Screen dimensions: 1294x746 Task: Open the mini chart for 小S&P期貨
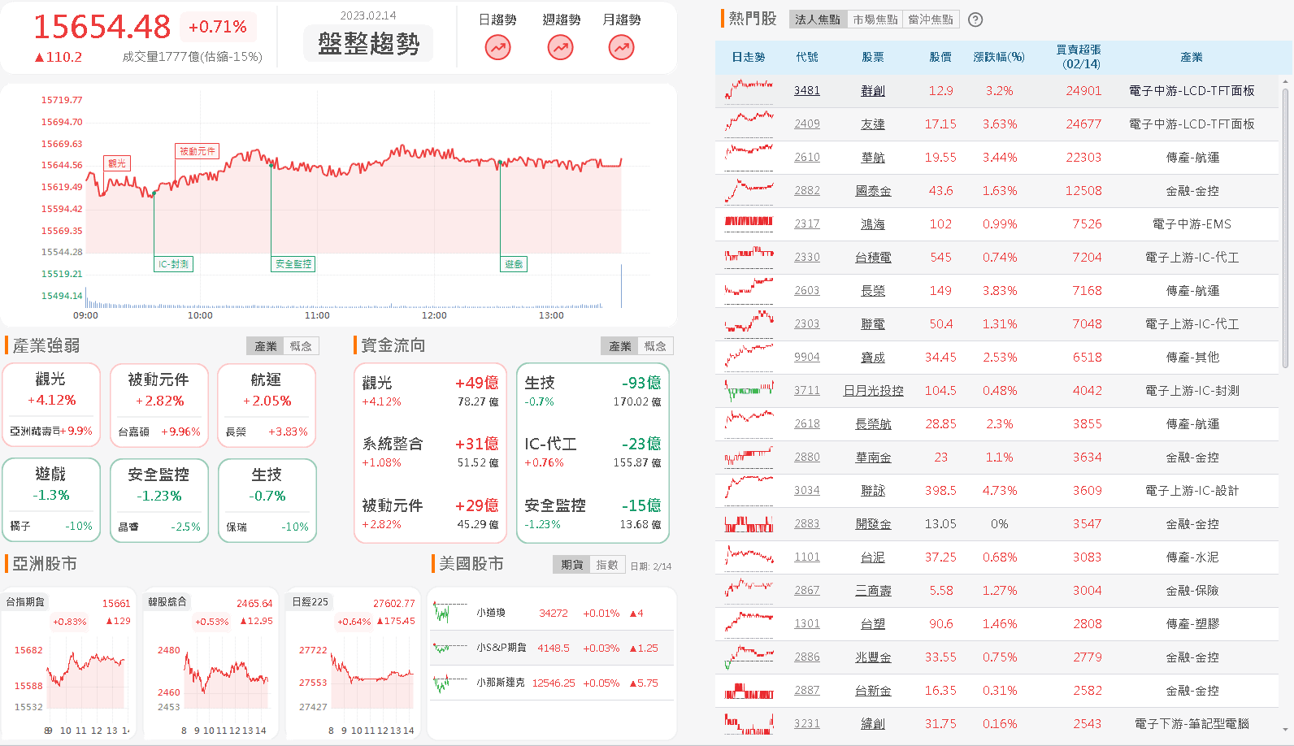point(449,648)
